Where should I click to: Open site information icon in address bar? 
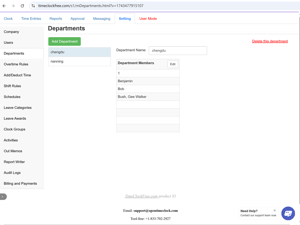tap(33, 6)
